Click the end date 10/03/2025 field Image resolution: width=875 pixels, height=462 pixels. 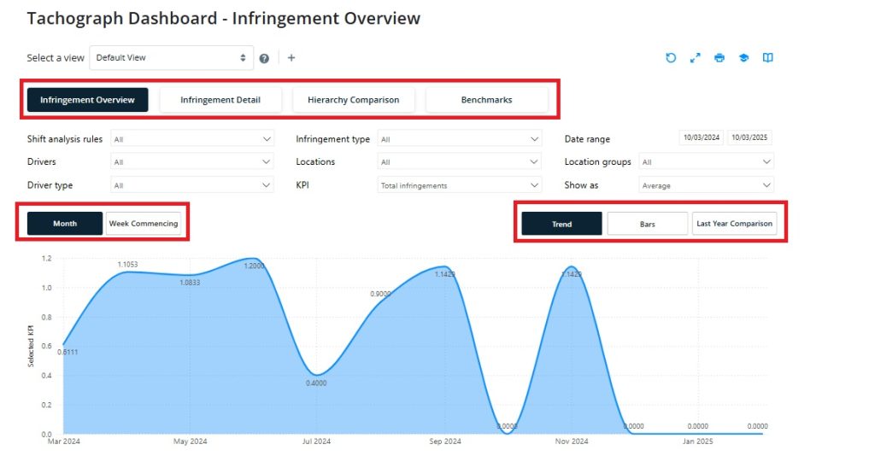(749, 137)
